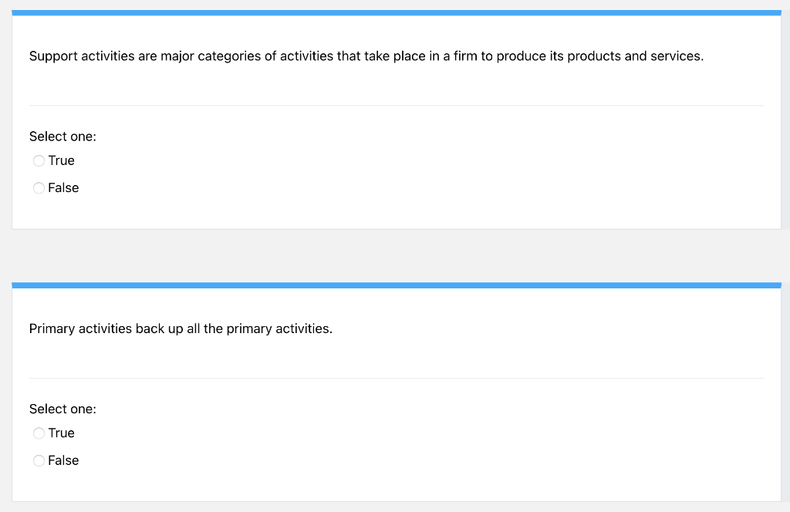Click 'Select one:' in the first question
The image size is (790, 512).
tap(62, 136)
